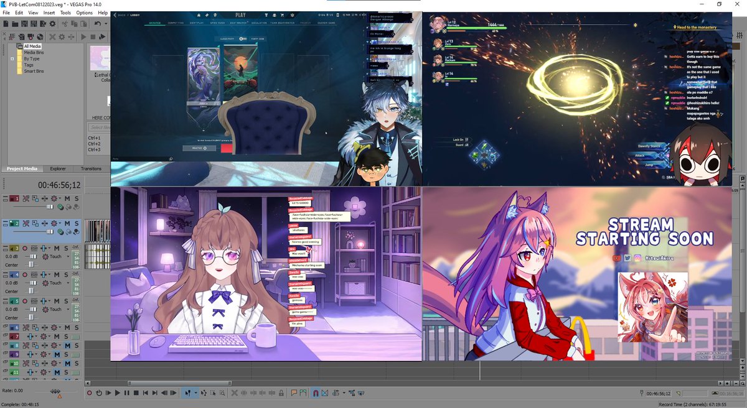Select Tags folder in media tree
Image resolution: width=747 pixels, height=408 pixels.
click(29, 65)
